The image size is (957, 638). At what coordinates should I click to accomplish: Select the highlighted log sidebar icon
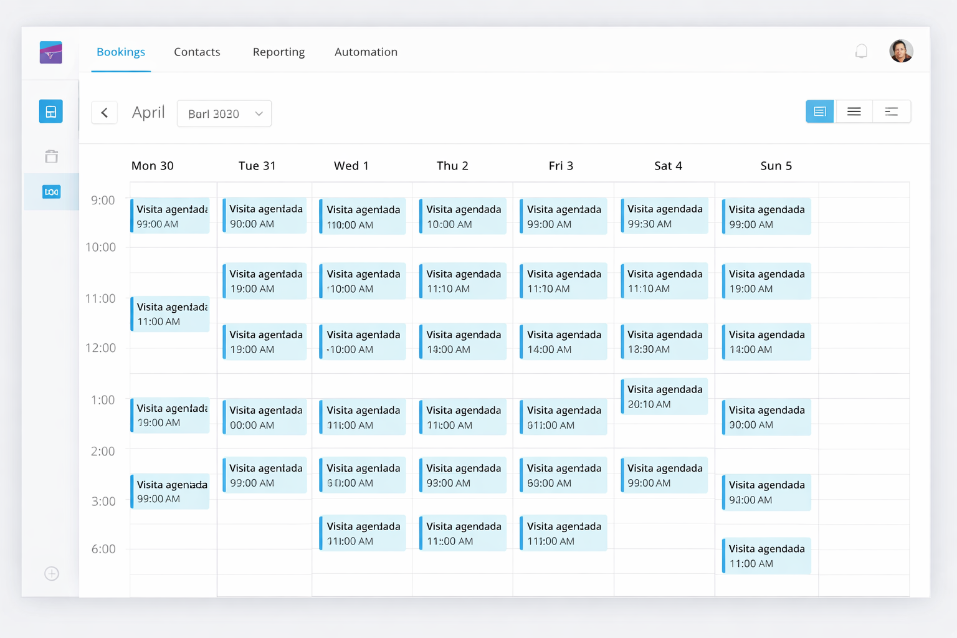click(x=51, y=192)
